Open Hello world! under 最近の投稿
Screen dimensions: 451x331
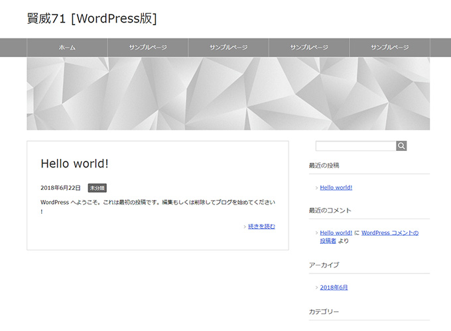pyautogui.click(x=336, y=187)
